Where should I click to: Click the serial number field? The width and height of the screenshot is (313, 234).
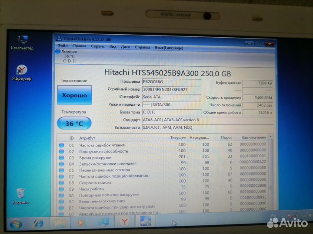tap(171, 90)
